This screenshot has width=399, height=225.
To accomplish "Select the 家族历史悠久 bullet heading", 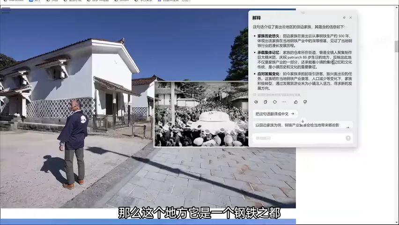I will [268, 36].
